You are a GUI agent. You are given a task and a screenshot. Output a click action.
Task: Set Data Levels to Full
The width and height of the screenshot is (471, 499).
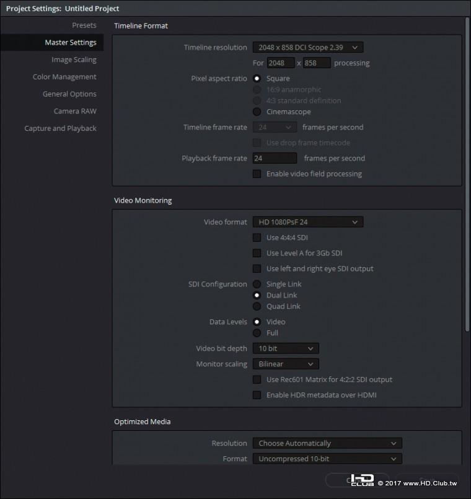(x=257, y=333)
